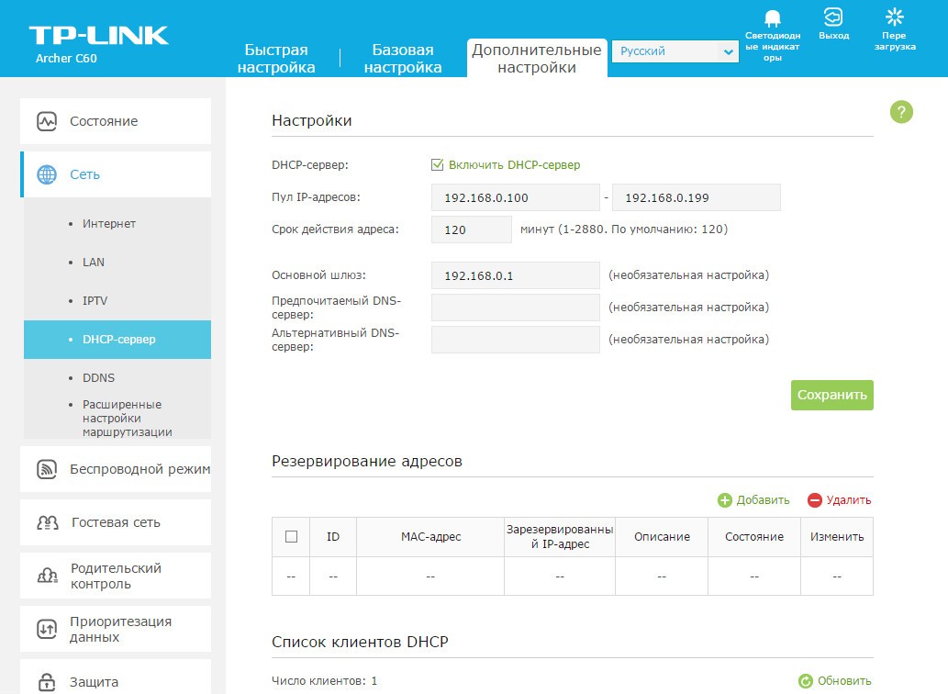
Task: Check the select-all box in reservation table
Action: (x=291, y=537)
